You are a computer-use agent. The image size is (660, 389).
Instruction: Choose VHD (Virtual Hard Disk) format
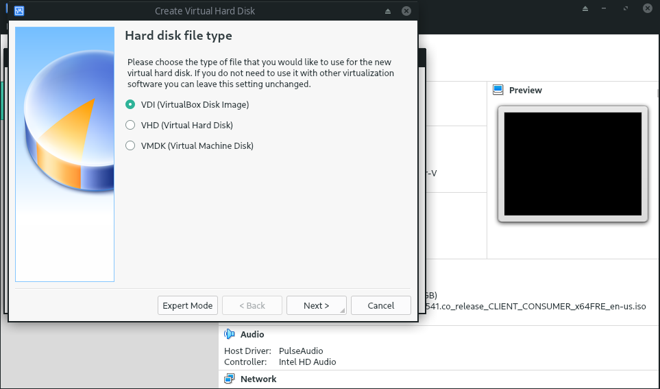pos(130,126)
